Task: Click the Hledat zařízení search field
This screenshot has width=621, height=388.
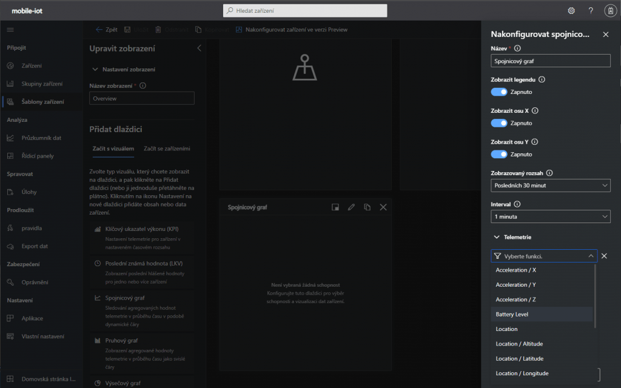Action: click(x=305, y=11)
